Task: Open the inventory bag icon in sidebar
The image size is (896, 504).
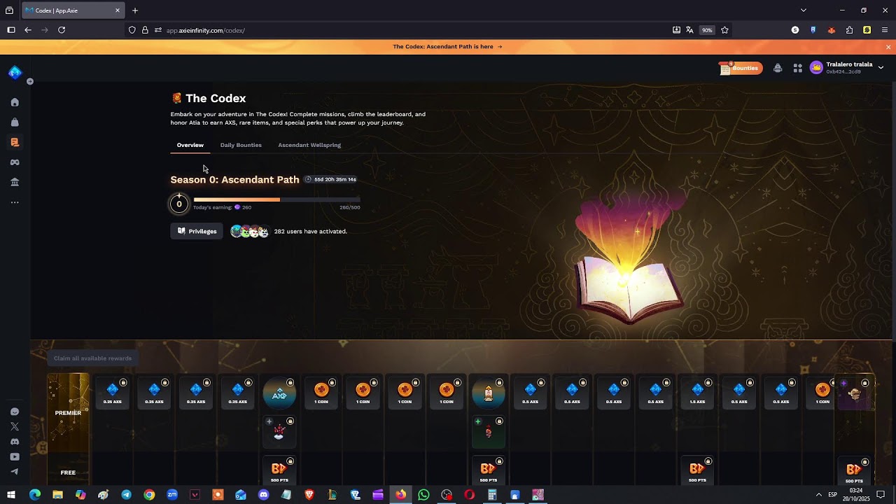Action: click(15, 122)
